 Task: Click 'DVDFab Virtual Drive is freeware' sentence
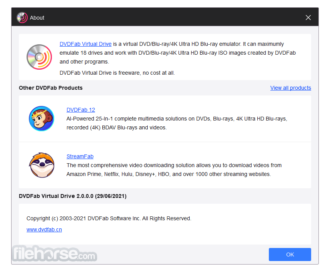coord(117,73)
